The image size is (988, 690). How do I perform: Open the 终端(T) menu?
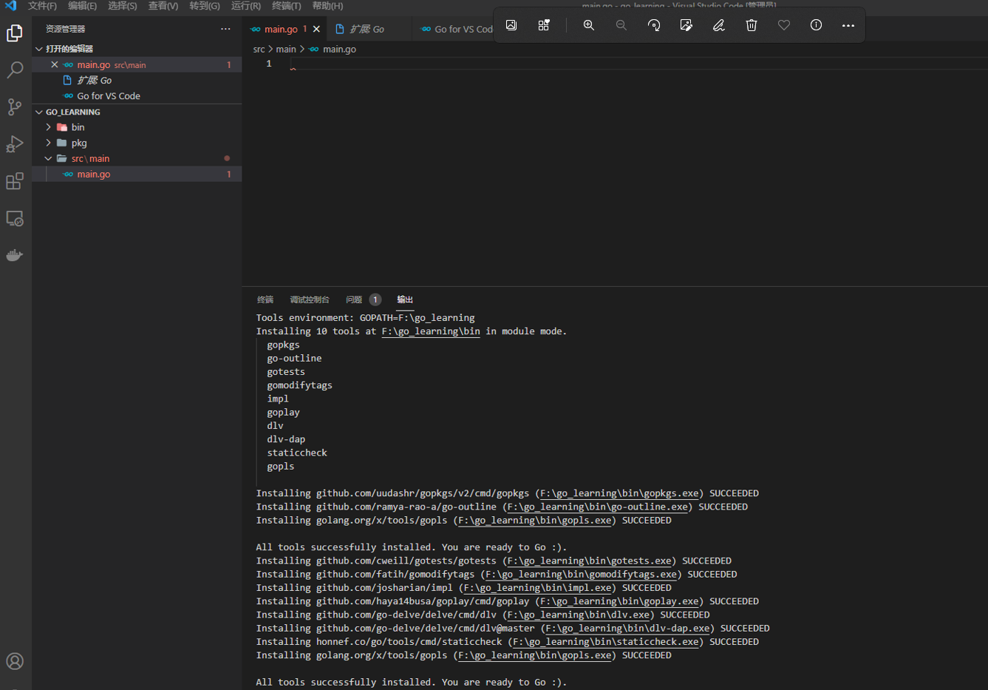(x=287, y=6)
